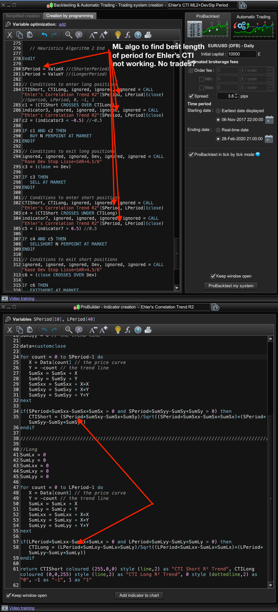The image size is (278, 612).
Task: Insert function (fx) in ProBuilder editor
Action: (x=128, y=330)
